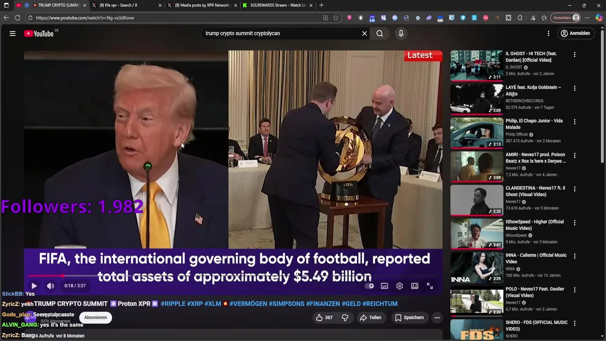The image size is (606, 341).
Task: Open browser Settings and more ellipsis
Action: pyautogui.click(x=587, y=18)
